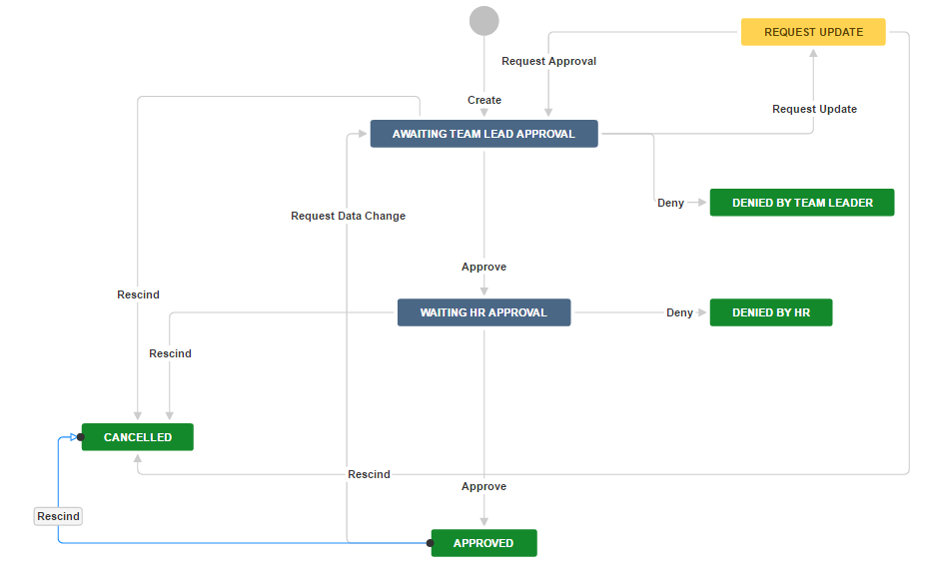Viewport: 926px width, 580px height.
Task: Select the yellow REQUEST UPDATE status
Action: pyautogui.click(x=813, y=32)
